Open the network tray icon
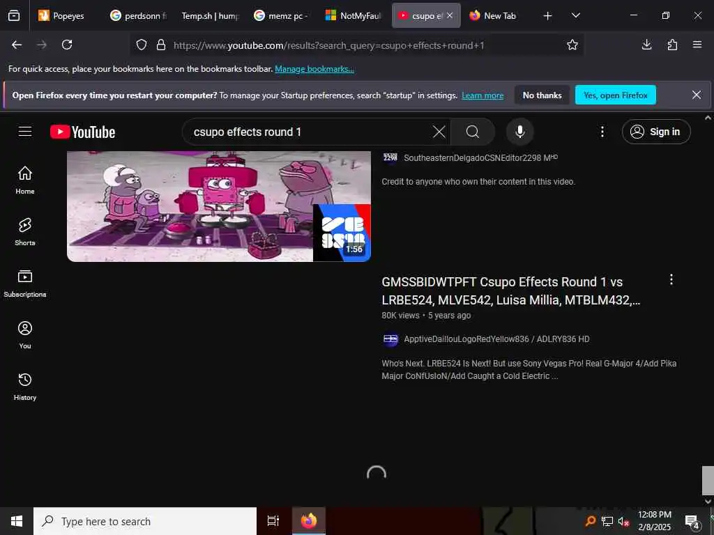 607,522
